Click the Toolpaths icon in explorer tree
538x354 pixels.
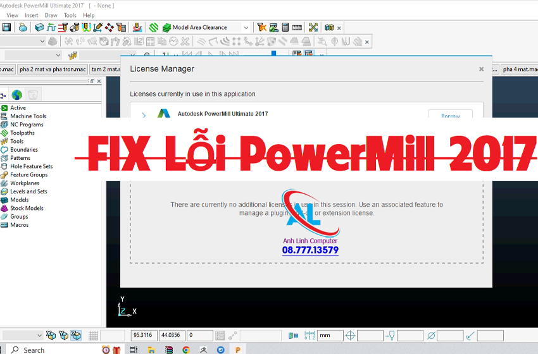click(4, 133)
